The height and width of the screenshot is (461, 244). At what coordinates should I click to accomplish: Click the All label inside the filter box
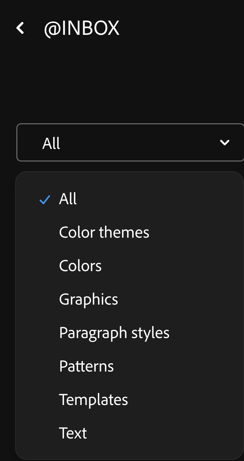coord(51,143)
